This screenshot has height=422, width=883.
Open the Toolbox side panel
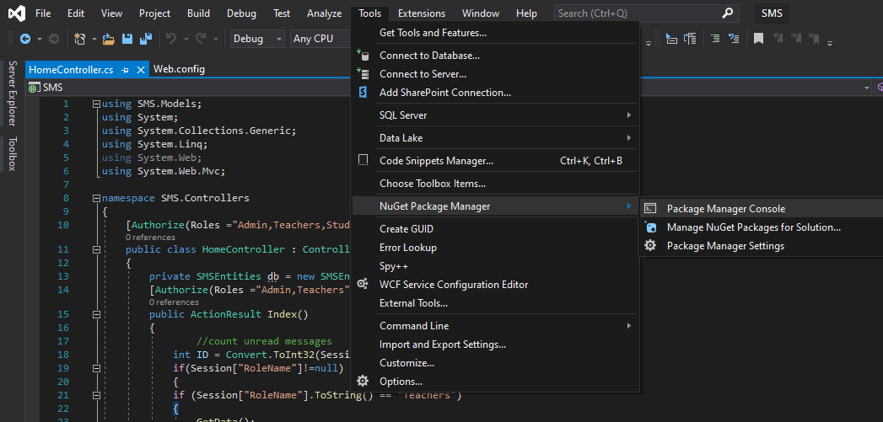click(13, 153)
